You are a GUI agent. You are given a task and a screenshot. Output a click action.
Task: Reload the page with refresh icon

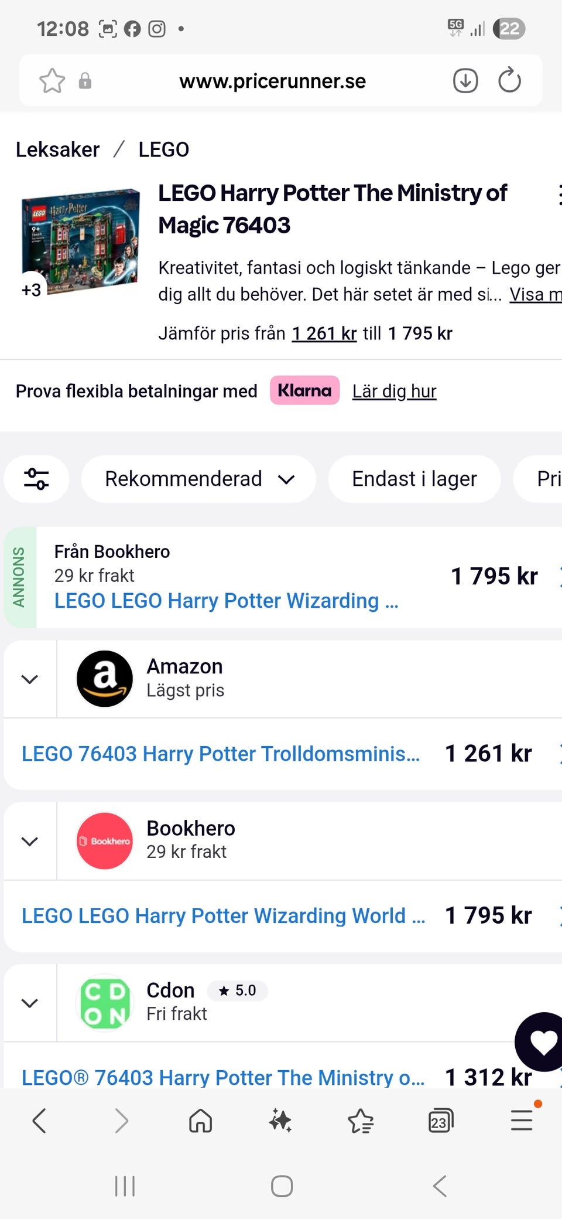pyautogui.click(x=509, y=81)
